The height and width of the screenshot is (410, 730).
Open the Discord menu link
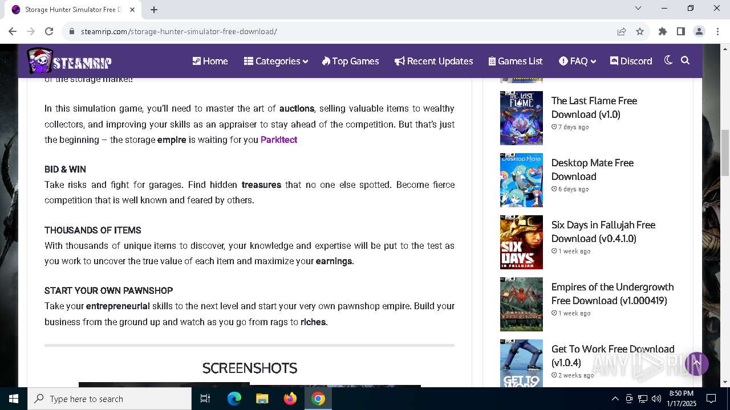631,61
